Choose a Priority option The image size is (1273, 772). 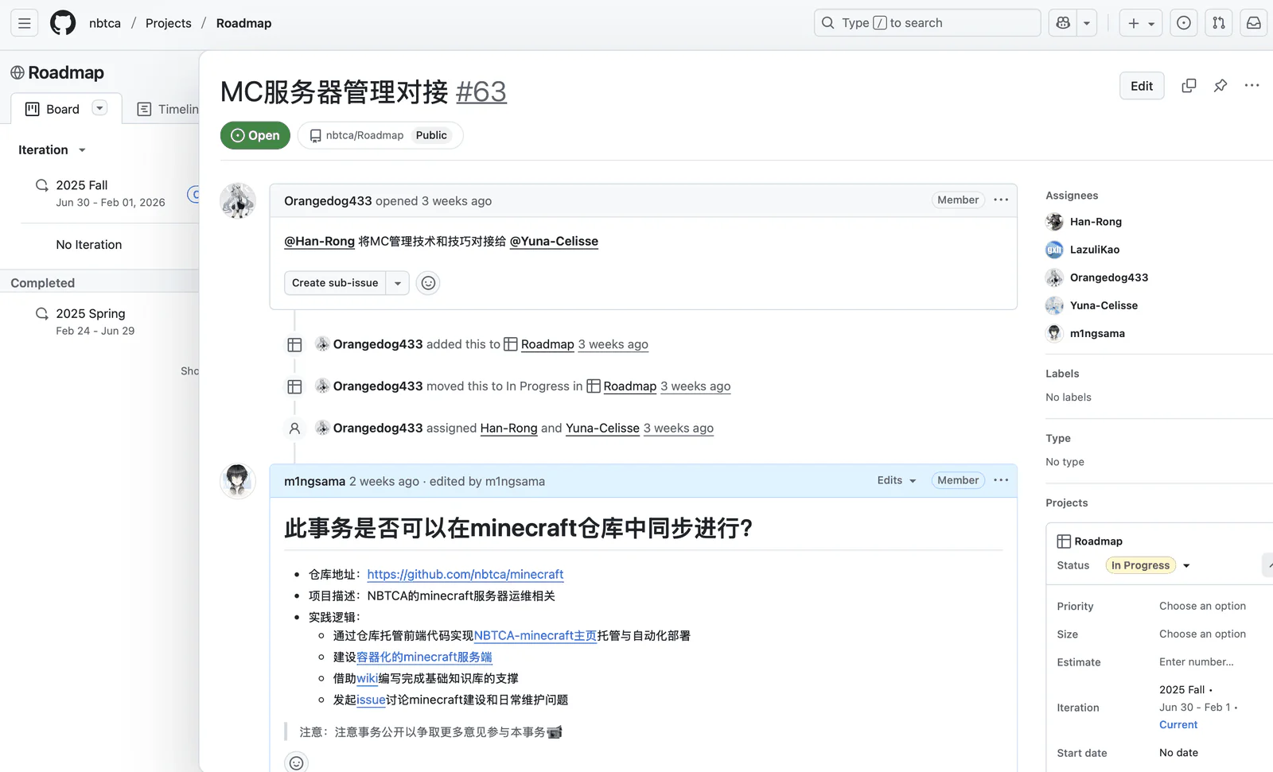tap(1203, 606)
